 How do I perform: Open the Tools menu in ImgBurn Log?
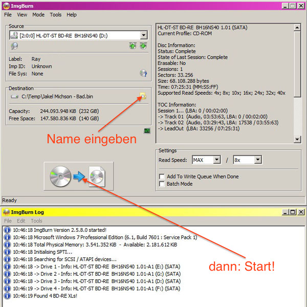coord(36,221)
